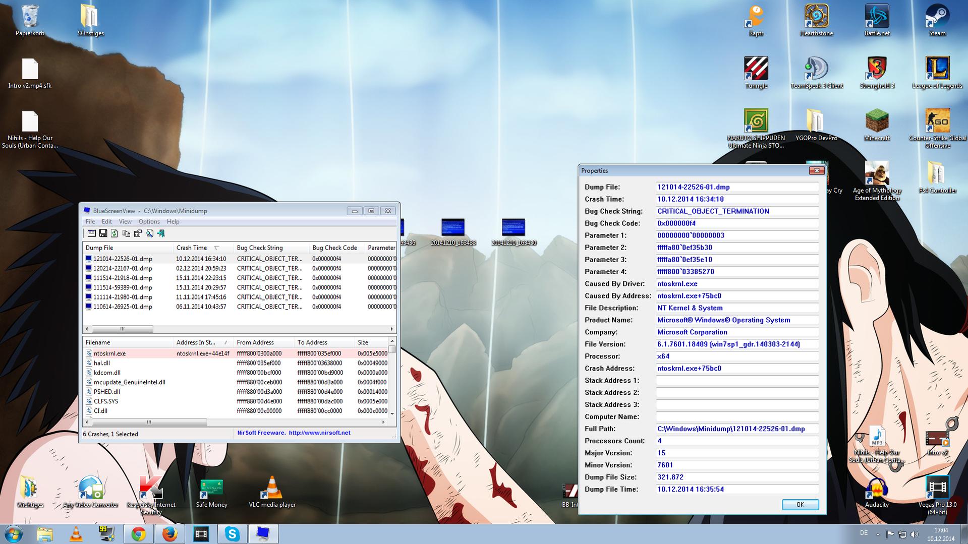Select dump file 120214-22167-01.dmp
The height and width of the screenshot is (544, 968).
click(x=240, y=268)
